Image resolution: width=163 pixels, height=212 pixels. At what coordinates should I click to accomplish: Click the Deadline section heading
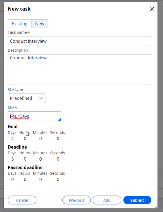click(17, 147)
